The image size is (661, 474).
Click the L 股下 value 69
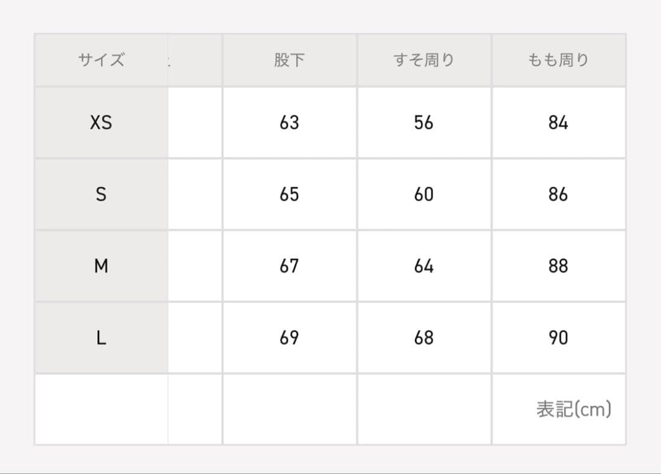[x=289, y=338]
